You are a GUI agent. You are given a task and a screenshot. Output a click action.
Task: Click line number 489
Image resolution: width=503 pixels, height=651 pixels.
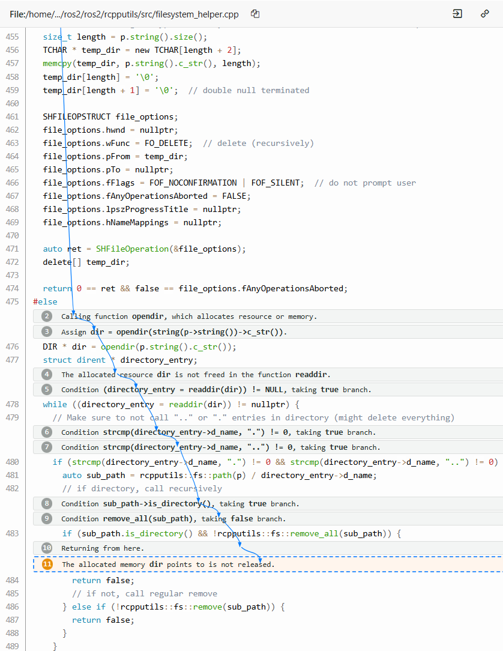(x=13, y=646)
